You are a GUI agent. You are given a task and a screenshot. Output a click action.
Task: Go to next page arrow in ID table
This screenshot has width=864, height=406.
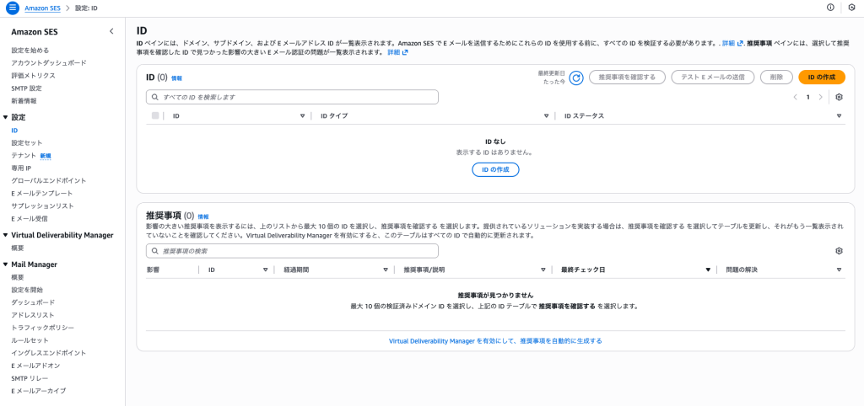[x=820, y=97]
